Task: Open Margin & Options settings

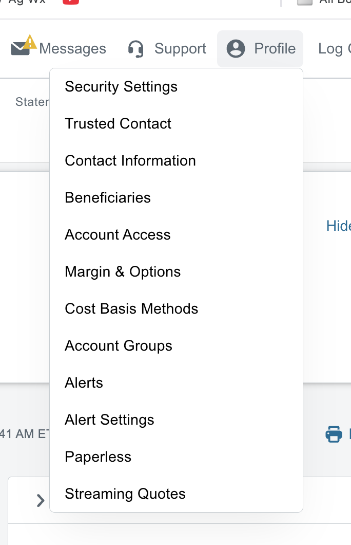Action: [x=123, y=271]
